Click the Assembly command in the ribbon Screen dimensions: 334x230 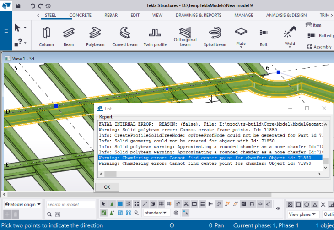click(319, 47)
